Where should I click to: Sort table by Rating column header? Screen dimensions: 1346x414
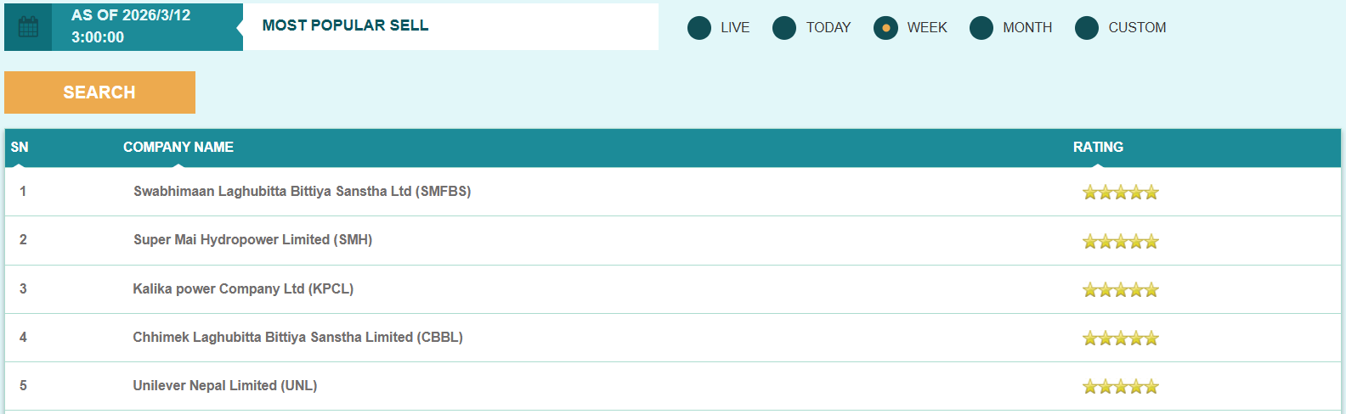pos(1098,148)
